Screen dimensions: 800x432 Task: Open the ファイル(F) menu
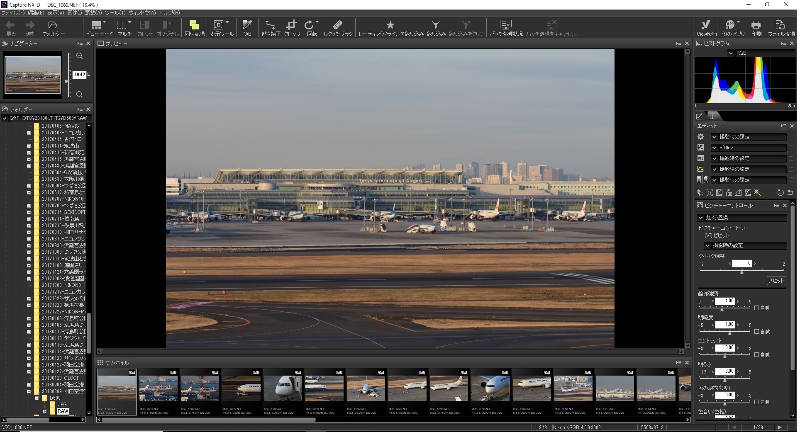click(13, 13)
